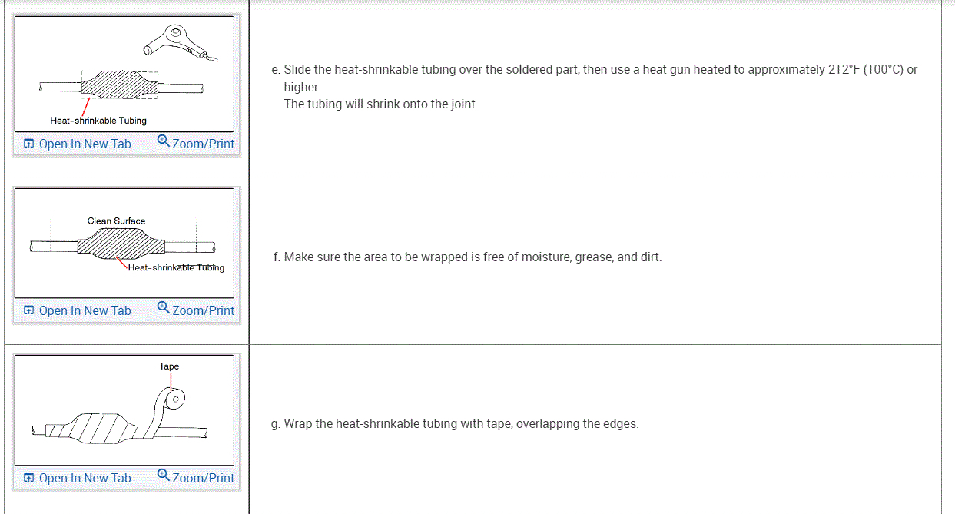
Task: Click the magnifier icon below the Tape diagram
Action: click(164, 476)
